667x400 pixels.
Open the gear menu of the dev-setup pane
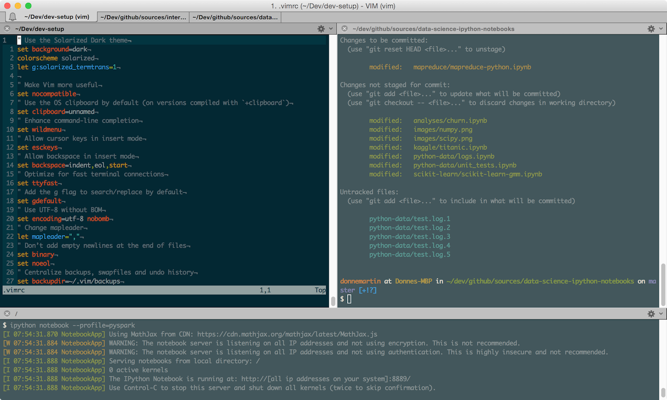pyautogui.click(x=320, y=28)
